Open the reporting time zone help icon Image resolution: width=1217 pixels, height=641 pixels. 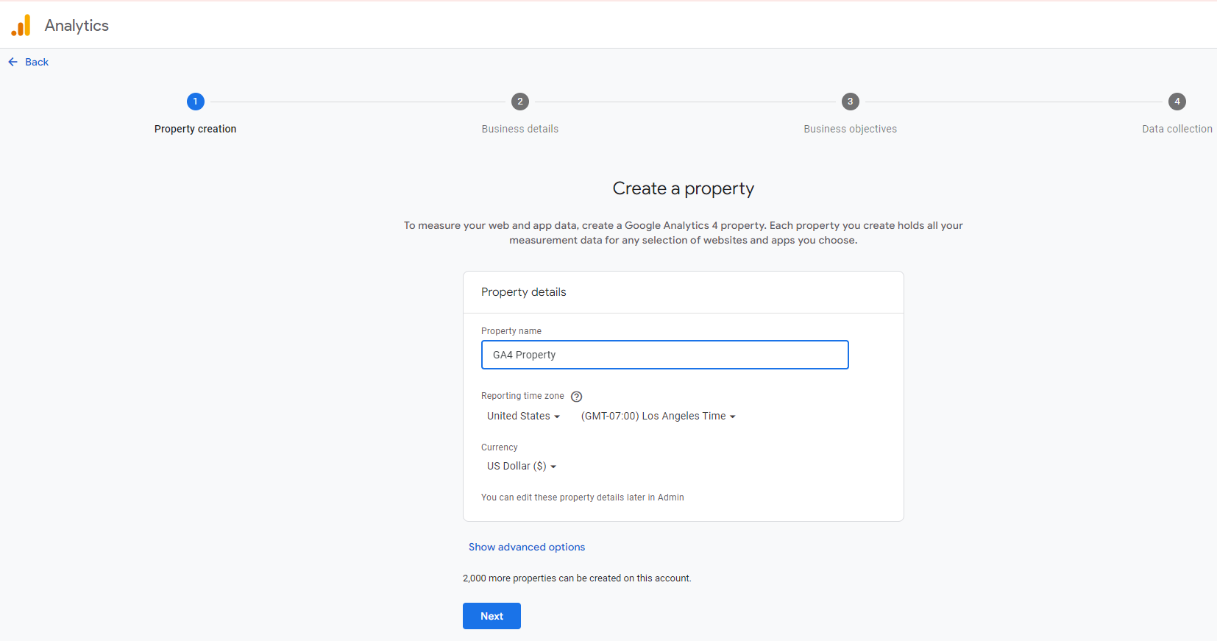click(577, 397)
